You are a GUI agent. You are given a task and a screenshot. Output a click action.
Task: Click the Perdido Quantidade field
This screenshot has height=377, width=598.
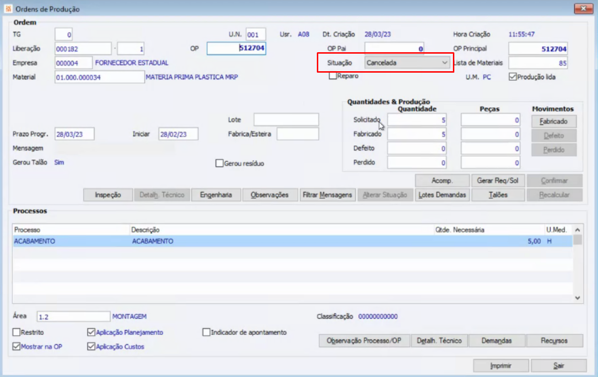pyautogui.click(x=417, y=163)
